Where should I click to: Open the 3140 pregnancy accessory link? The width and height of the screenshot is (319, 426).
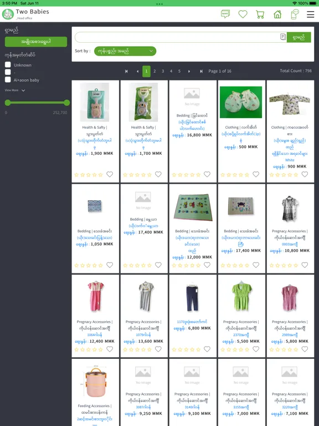click(192, 407)
